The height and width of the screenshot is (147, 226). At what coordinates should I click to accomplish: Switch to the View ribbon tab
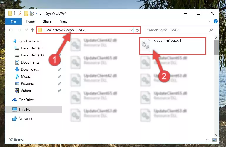tap(63, 21)
